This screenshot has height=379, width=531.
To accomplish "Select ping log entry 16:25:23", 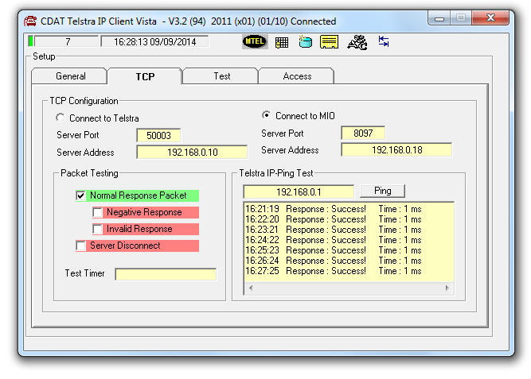I will pos(334,250).
